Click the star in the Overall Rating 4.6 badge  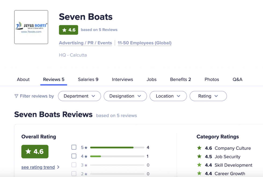tap(28, 152)
